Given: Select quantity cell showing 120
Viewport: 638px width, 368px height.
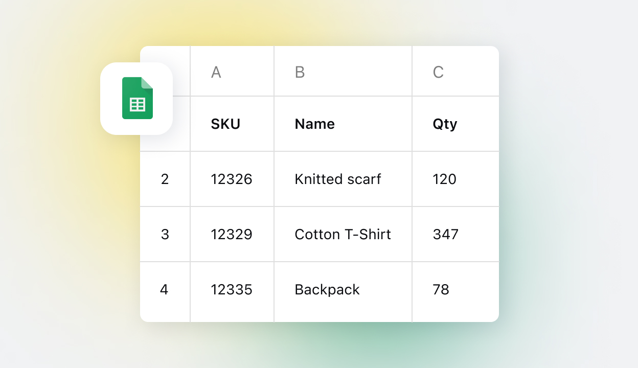Looking at the screenshot, I should pyautogui.click(x=455, y=179).
